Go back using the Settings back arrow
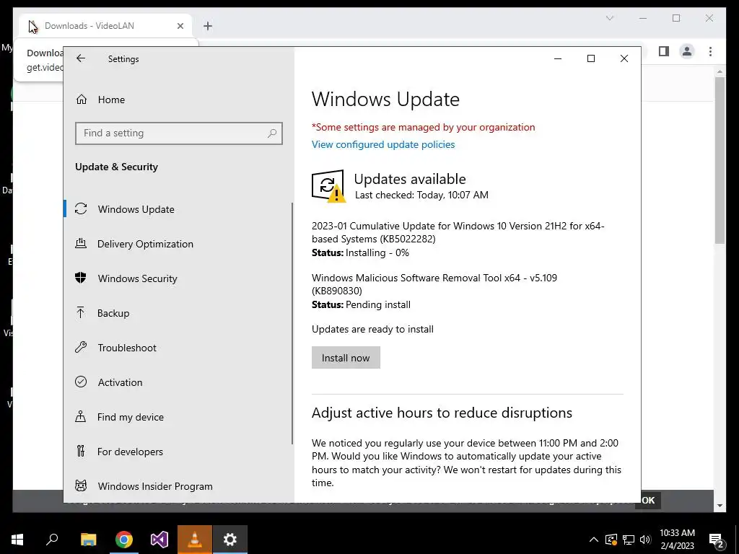739x554 pixels. tap(81, 58)
